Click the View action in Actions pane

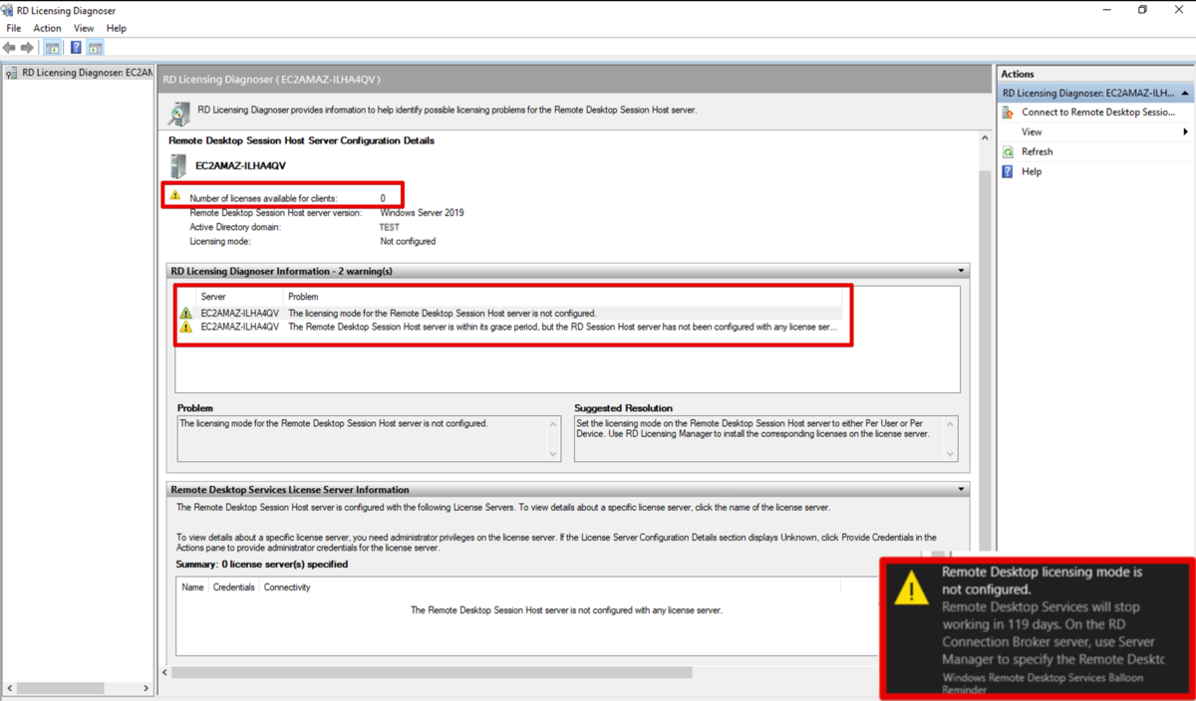[1032, 132]
